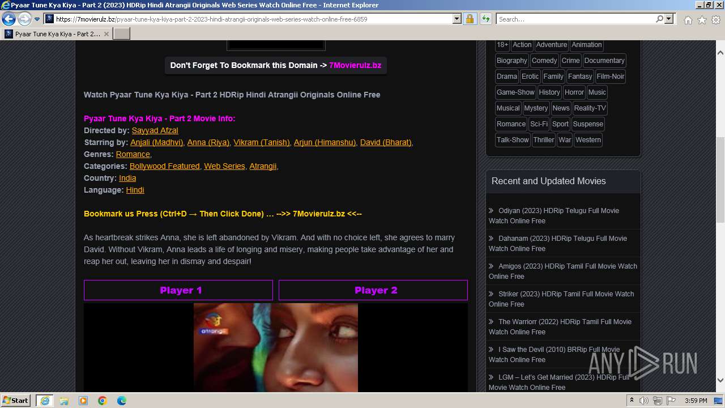This screenshot has height=408, width=725.
Task: Open a new blank tab
Action: (x=122, y=34)
